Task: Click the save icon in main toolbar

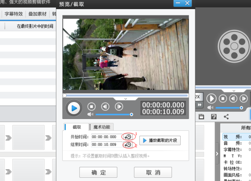Action: pyautogui.click(x=201, y=117)
